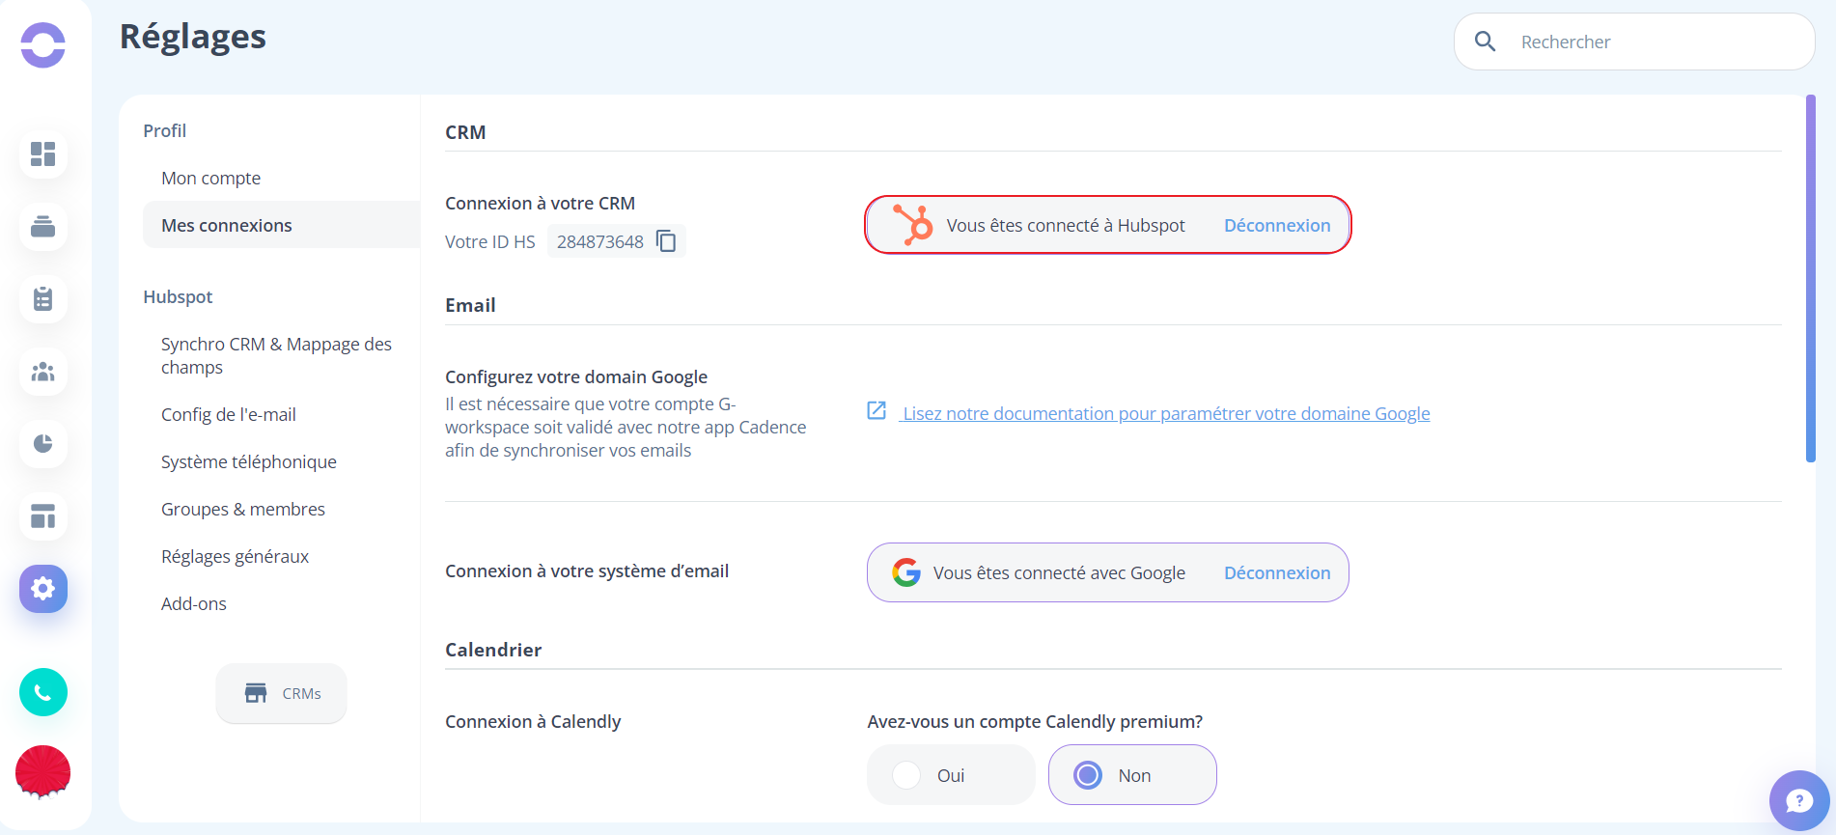Select Non for Calendly premium
Image resolution: width=1836 pixels, height=835 pixels.
[x=1132, y=774]
